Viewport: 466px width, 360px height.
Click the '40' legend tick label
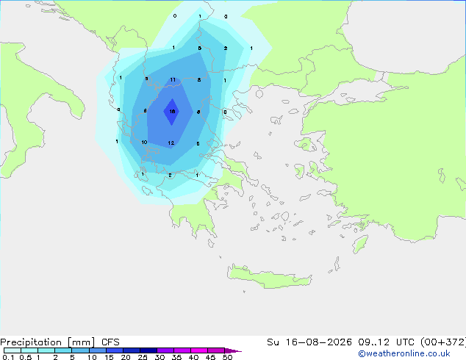pyautogui.click(x=193, y=357)
